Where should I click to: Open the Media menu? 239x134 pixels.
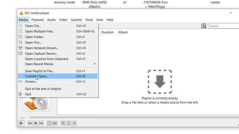pos(23,20)
